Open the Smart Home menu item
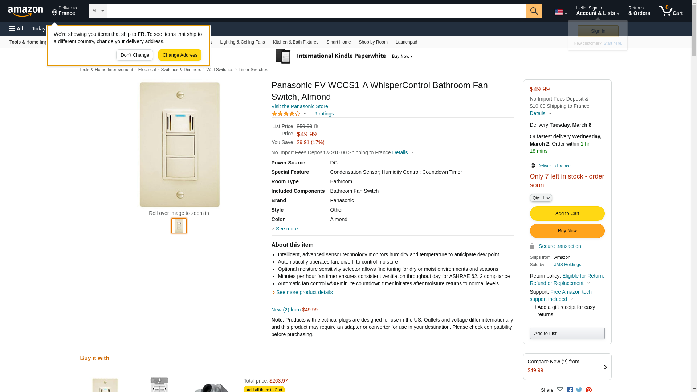 coord(338,42)
